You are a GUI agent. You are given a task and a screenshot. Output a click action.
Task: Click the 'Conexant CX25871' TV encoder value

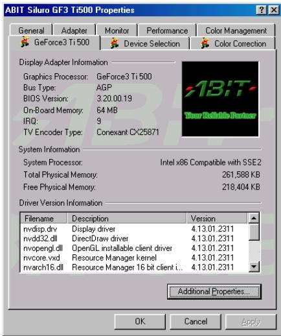pyautogui.click(x=128, y=132)
